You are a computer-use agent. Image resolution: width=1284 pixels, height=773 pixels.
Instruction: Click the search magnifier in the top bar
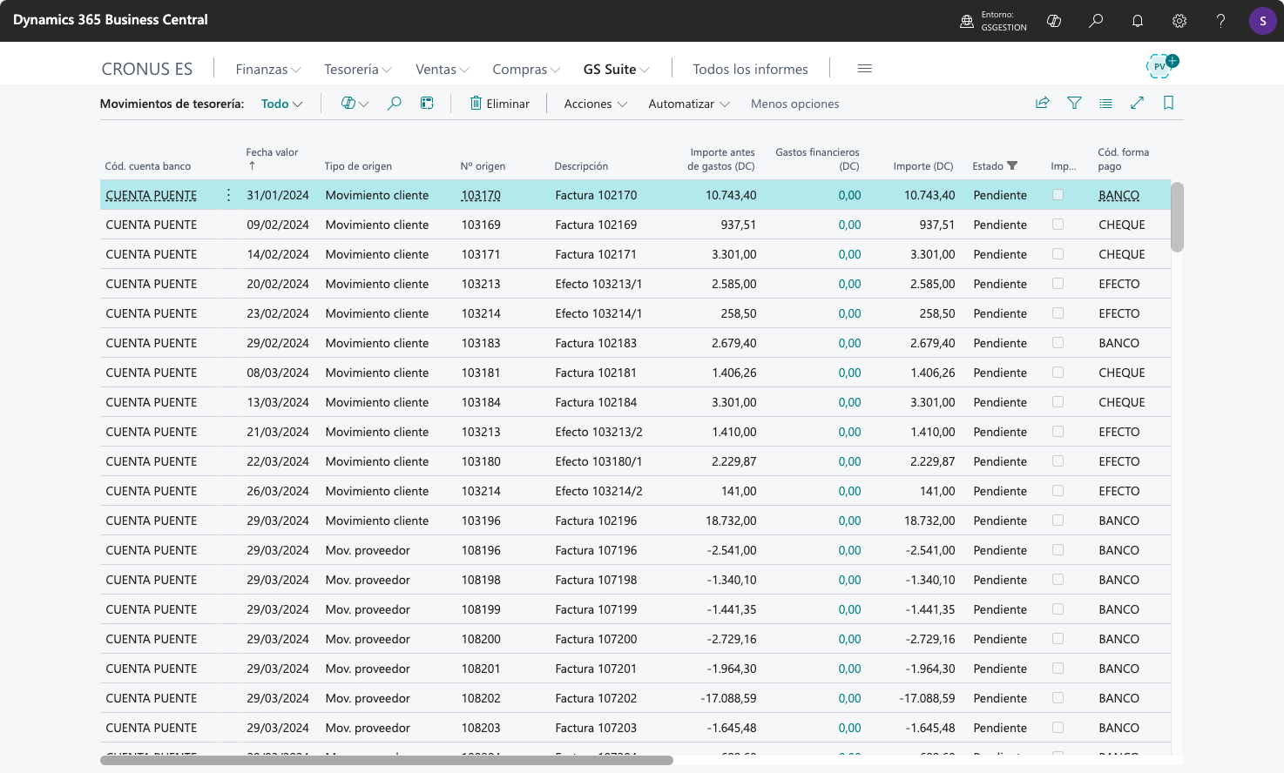[1096, 21]
